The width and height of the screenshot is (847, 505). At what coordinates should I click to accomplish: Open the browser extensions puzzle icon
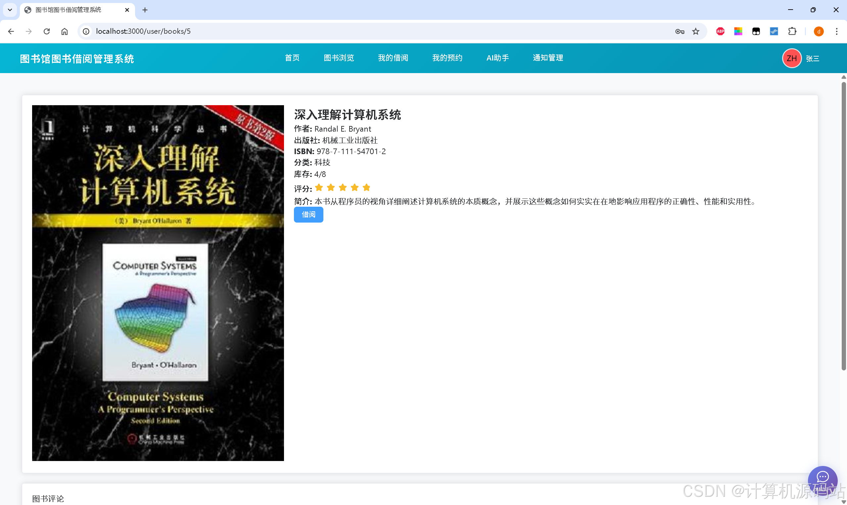(x=792, y=31)
